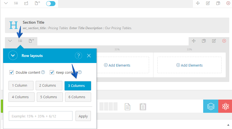
Task: Open row layouts list icon in inner row
Action: click(20, 41)
